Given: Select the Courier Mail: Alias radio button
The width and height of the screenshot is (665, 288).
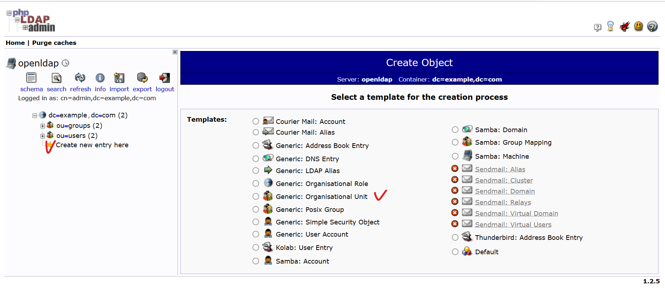Looking at the screenshot, I should coord(256,132).
